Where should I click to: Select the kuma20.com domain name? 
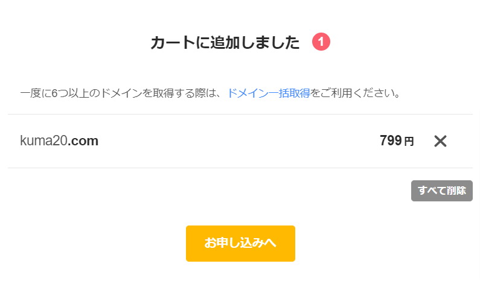59,141
